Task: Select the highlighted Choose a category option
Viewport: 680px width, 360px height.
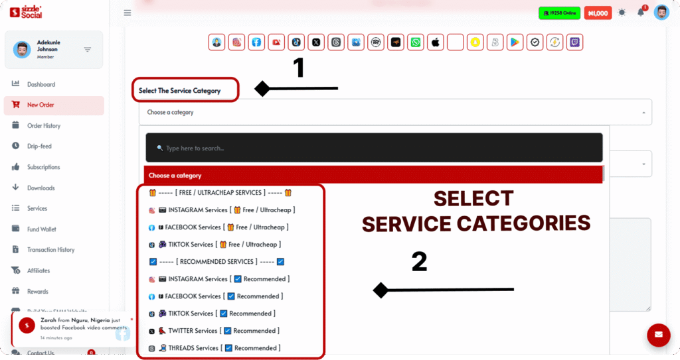Action: tap(373, 175)
